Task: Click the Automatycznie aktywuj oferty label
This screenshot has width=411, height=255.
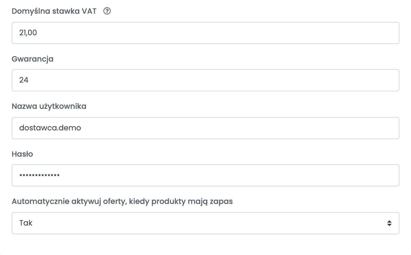Action: [x=122, y=201]
